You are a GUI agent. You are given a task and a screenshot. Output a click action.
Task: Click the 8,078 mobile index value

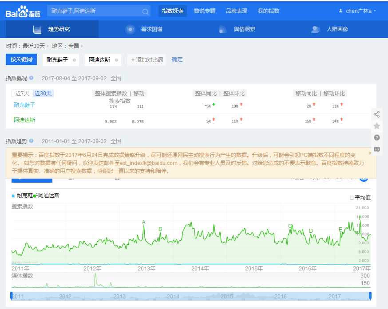pyautogui.click(x=138, y=121)
